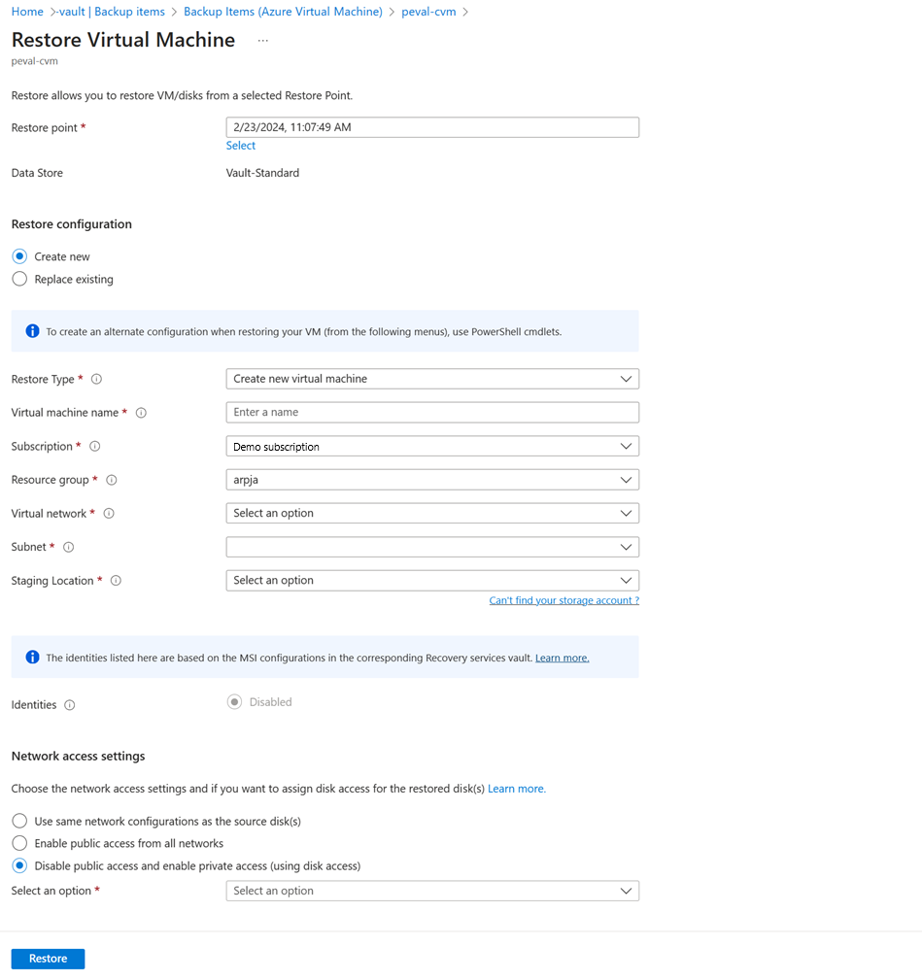This screenshot has height=980, width=922.
Task: Click the Virtual machine name text field
Action: (x=432, y=413)
